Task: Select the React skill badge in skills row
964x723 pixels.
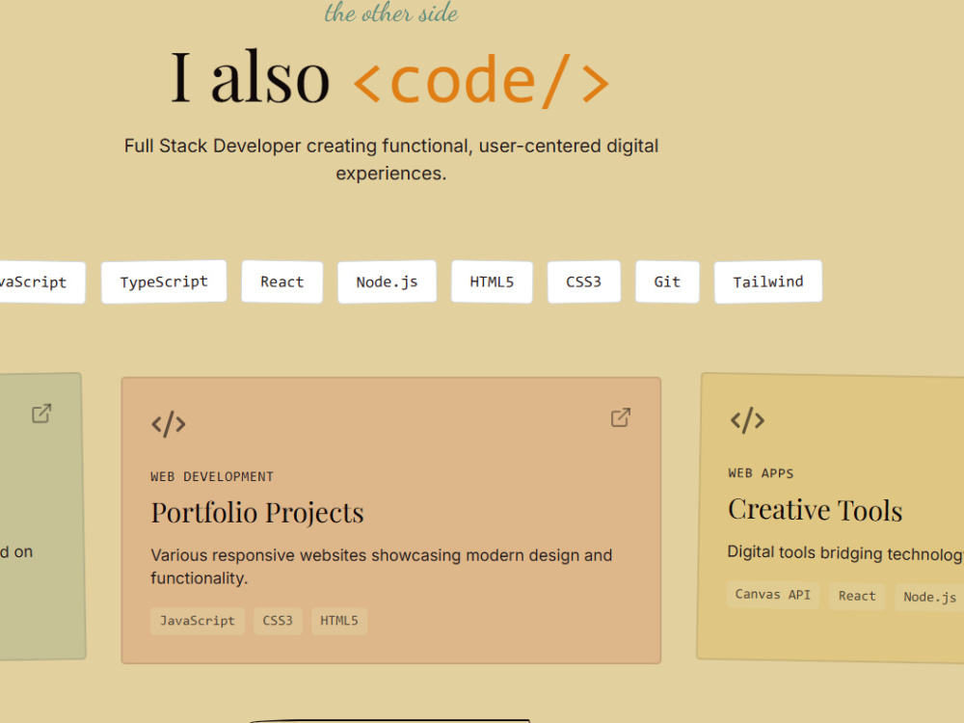Action: click(x=282, y=281)
